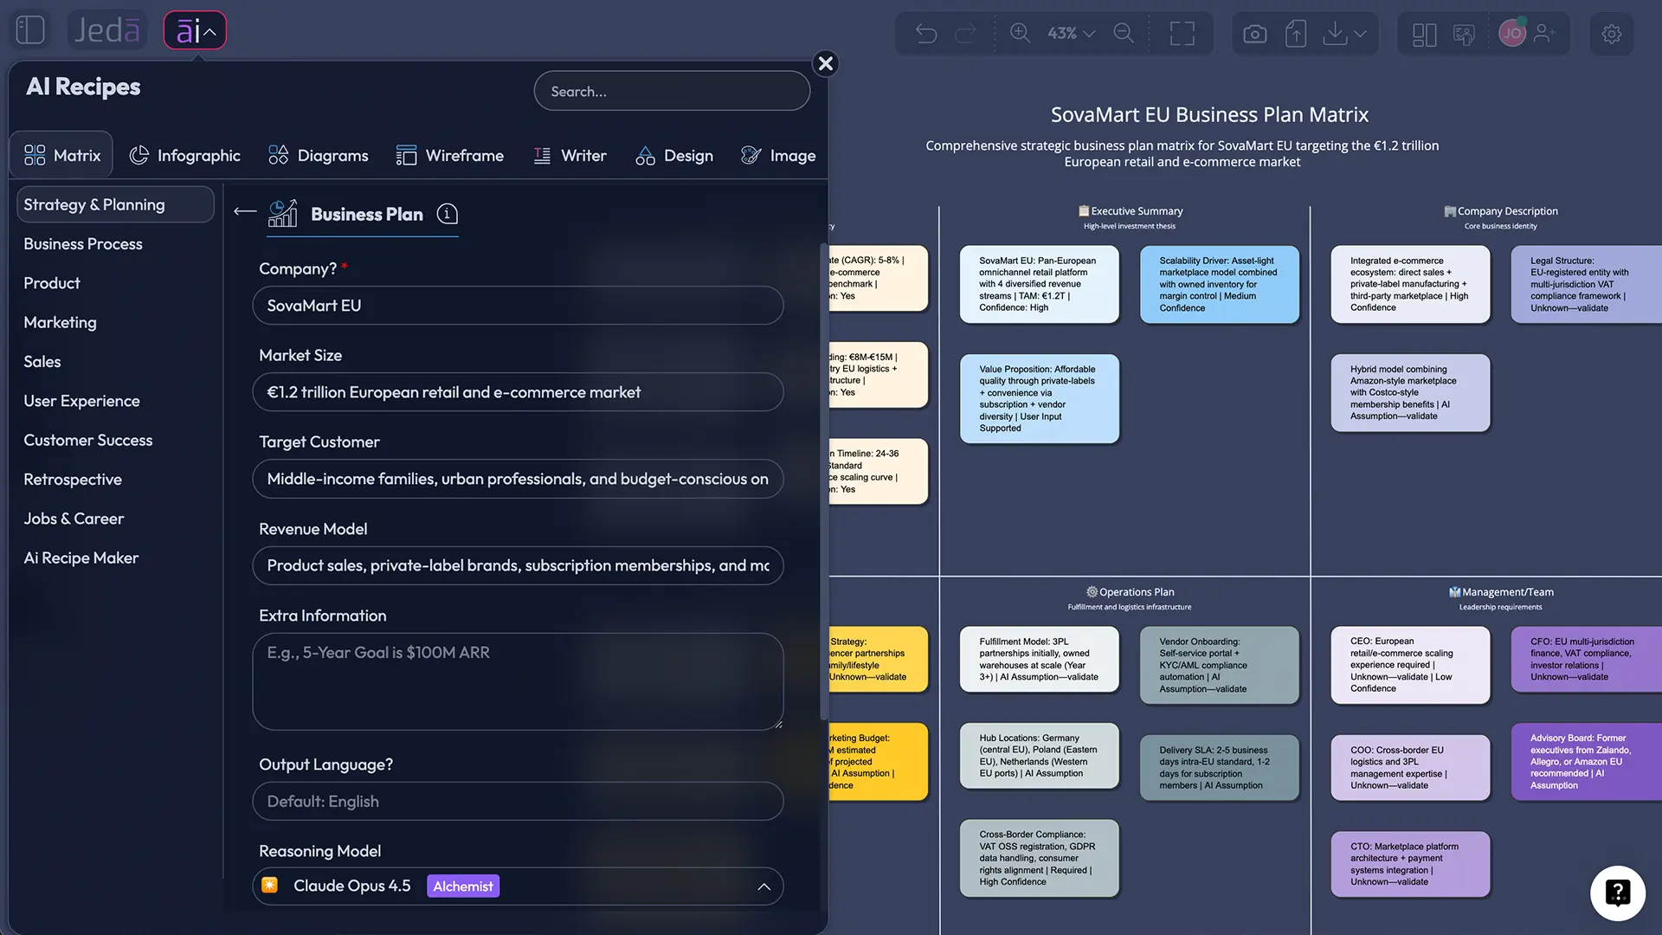Close the AI Recipes panel
This screenshot has width=1662, height=935.
click(x=826, y=63)
